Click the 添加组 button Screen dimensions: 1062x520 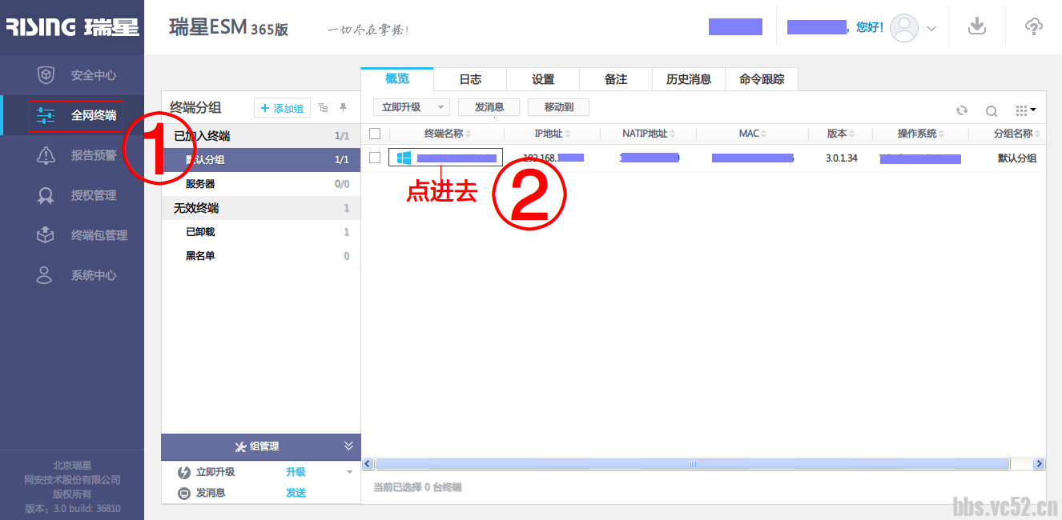pos(282,108)
